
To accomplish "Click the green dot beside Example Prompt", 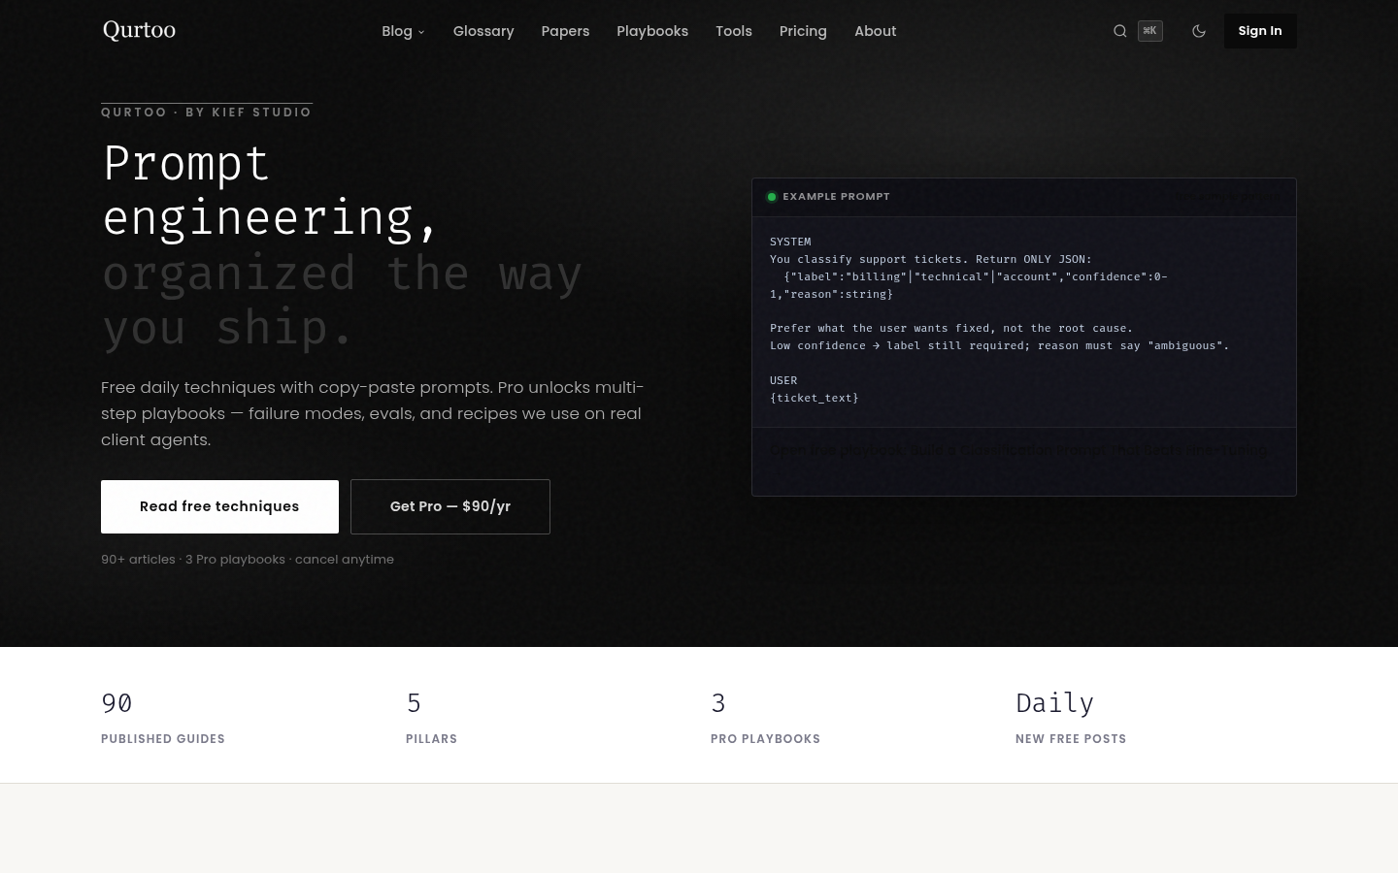I will pyautogui.click(x=772, y=197).
